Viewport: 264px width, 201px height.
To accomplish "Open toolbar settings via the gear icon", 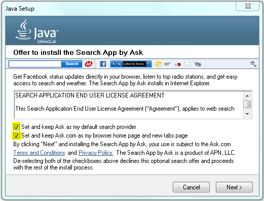I will 253,64.
